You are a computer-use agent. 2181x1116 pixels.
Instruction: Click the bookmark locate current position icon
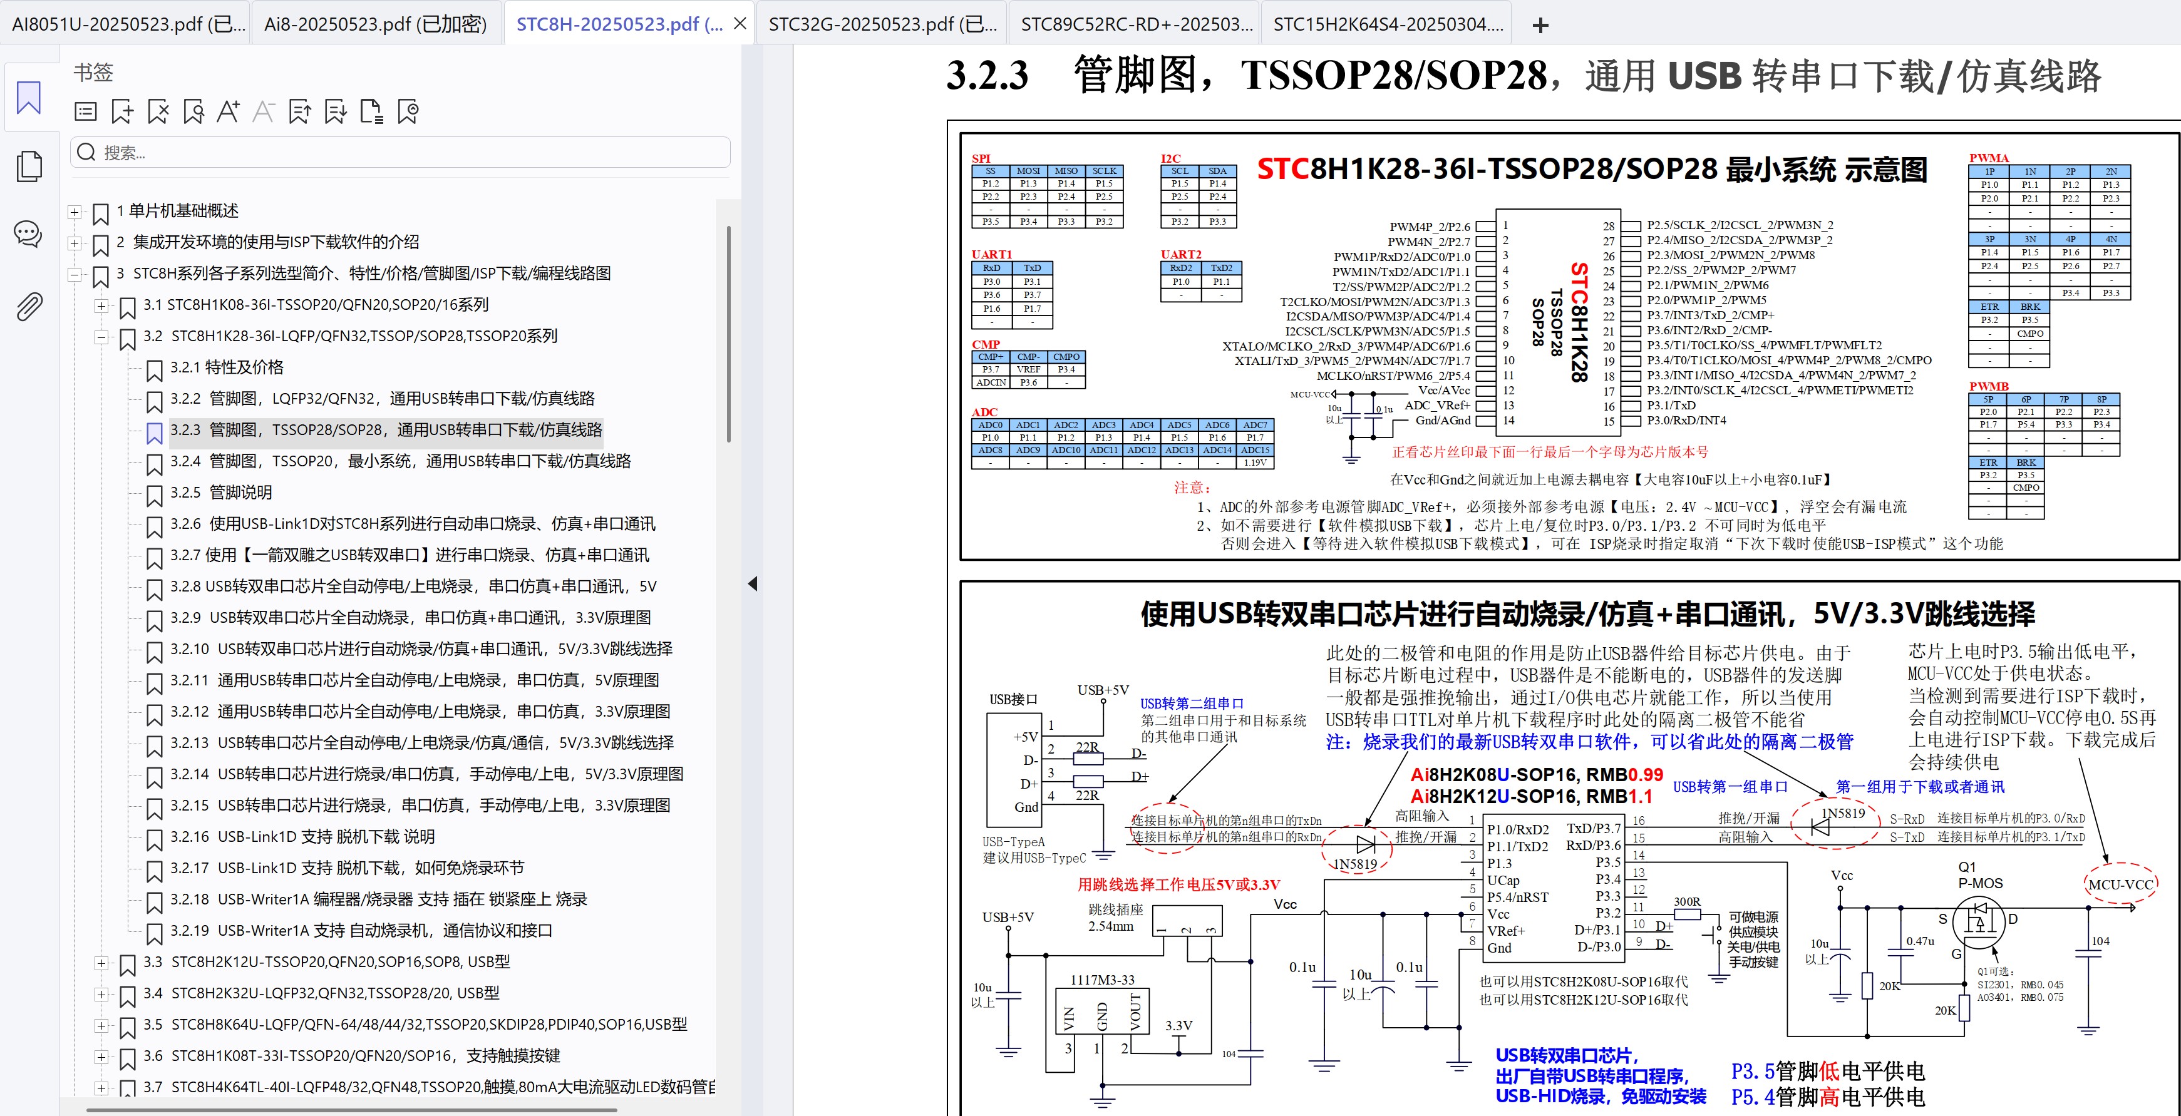tap(408, 111)
